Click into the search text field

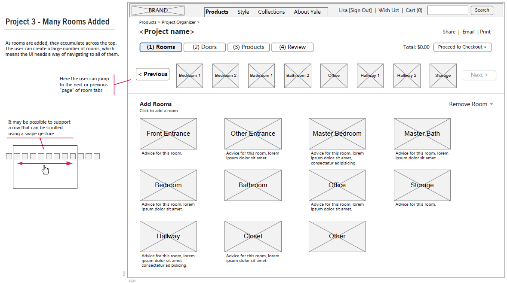(x=448, y=10)
